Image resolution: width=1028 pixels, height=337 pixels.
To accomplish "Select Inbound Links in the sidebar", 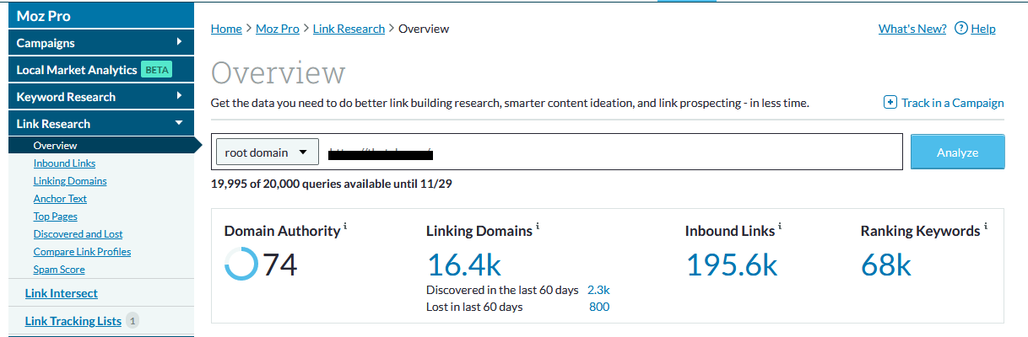I will [64, 163].
